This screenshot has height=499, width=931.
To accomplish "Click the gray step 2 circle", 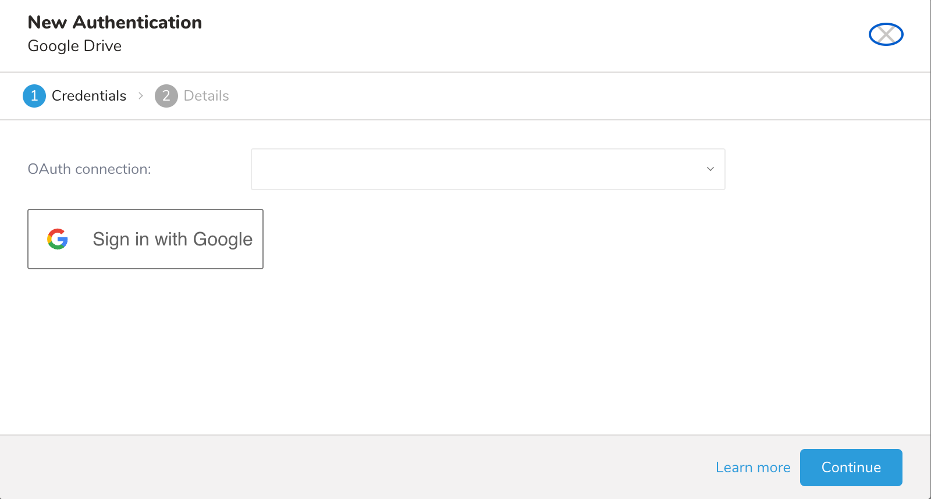I will tap(166, 96).
